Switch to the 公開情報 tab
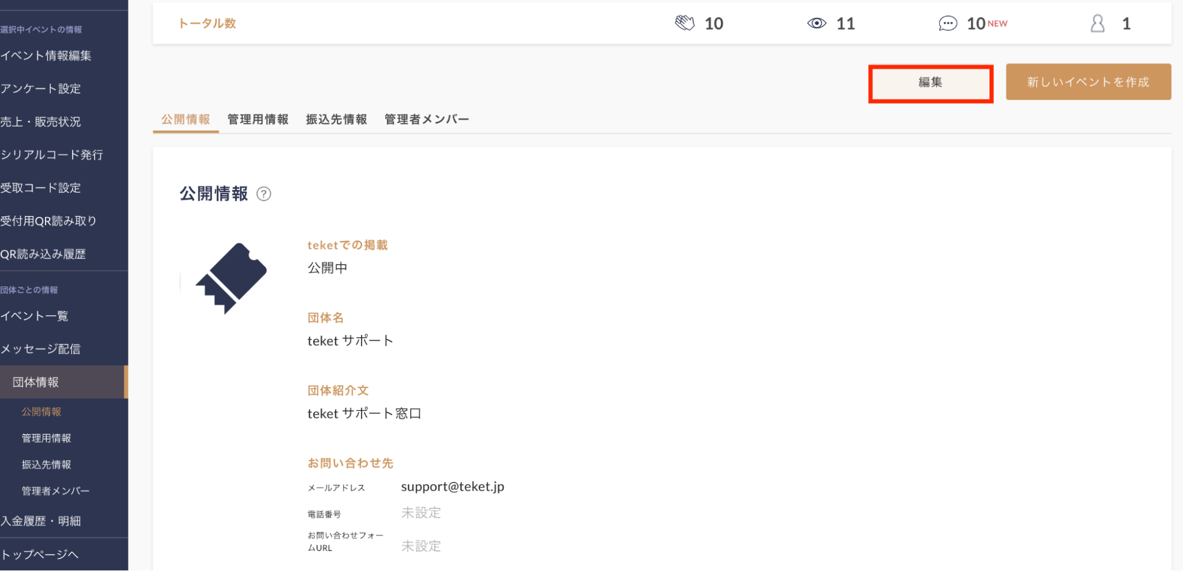 186,120
